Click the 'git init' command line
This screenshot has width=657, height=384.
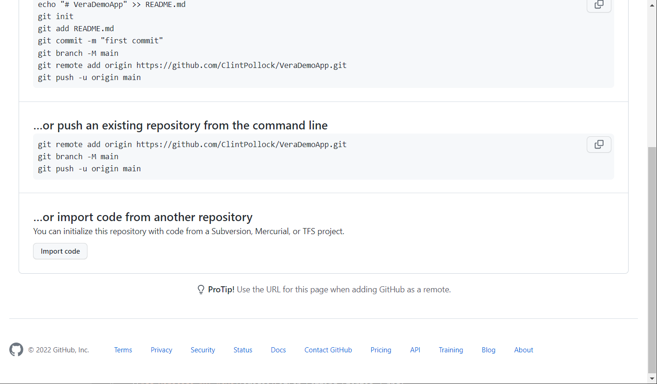56,16
